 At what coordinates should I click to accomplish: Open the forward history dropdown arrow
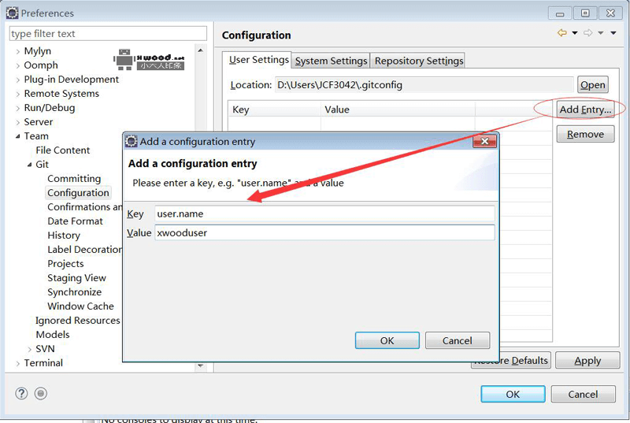[601, 33]
